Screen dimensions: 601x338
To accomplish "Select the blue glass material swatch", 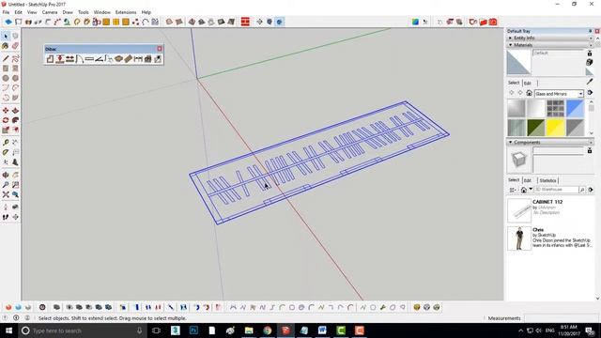I will 575,108.
